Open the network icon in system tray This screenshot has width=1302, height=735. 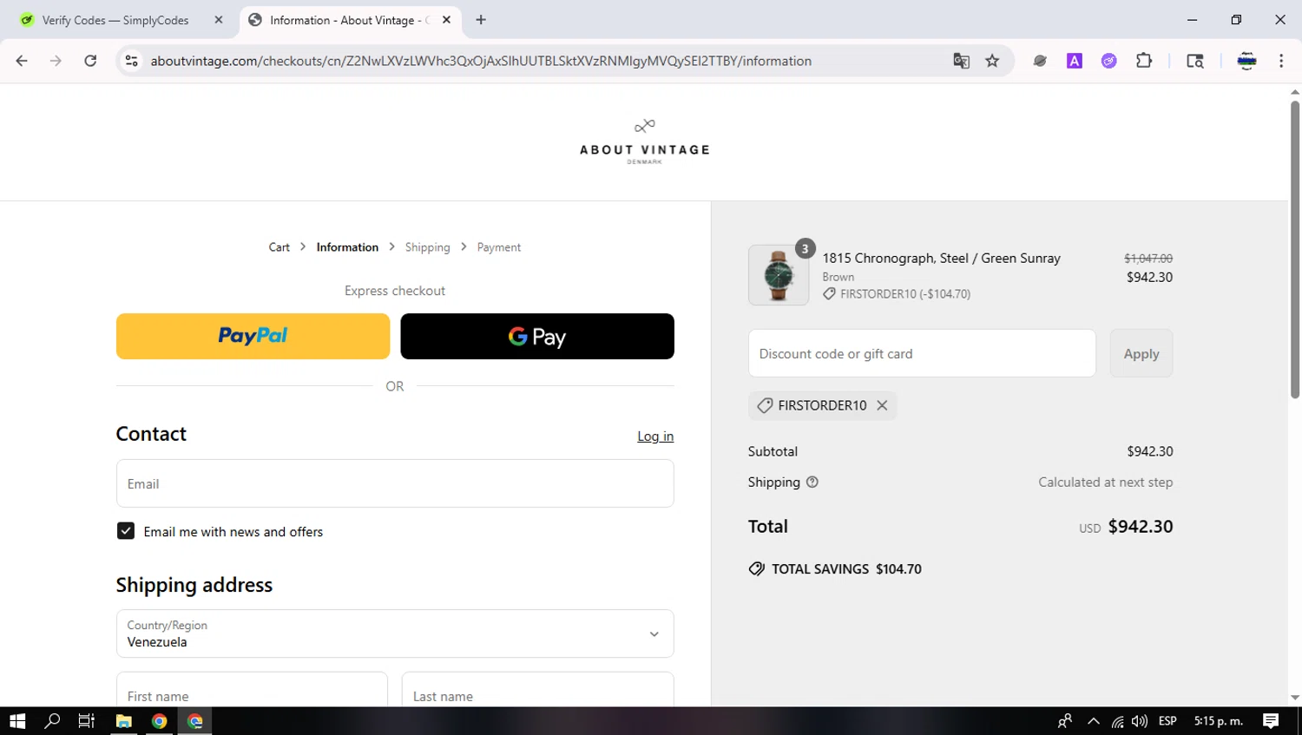point(1117,721)
